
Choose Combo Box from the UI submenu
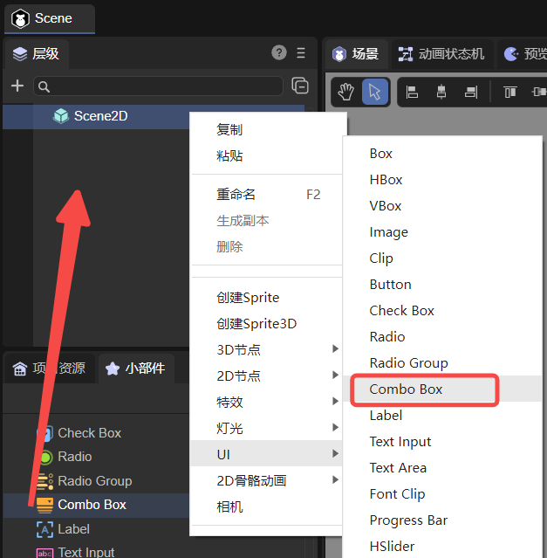point(407,389)
